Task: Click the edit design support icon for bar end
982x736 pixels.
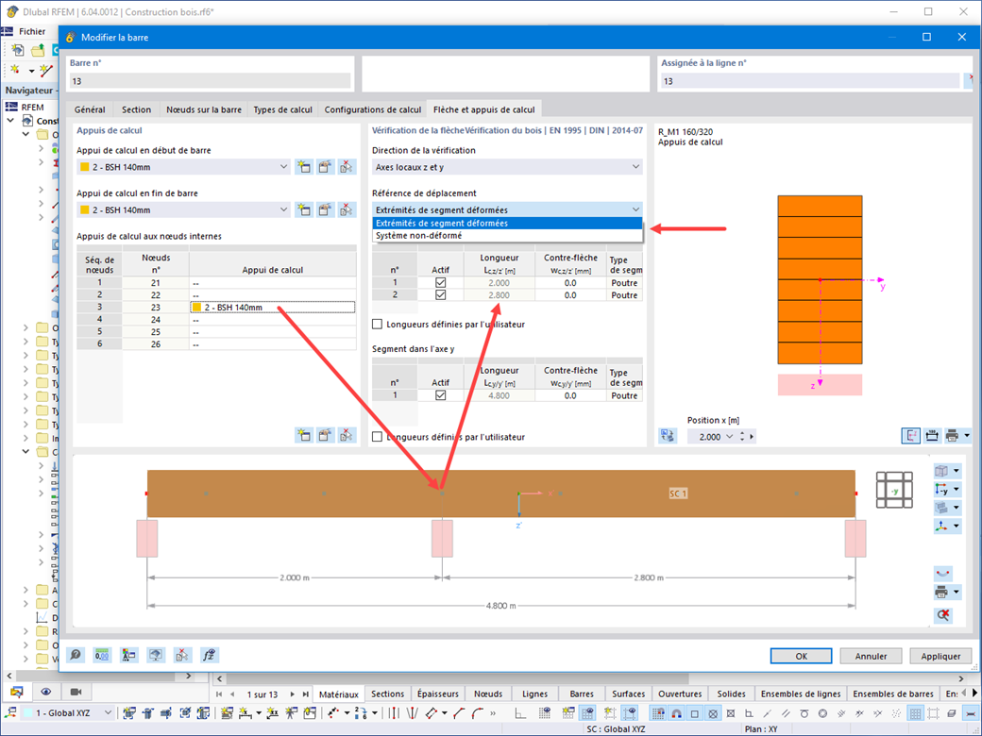Action: pyautogui.click(x=325, y=209)
